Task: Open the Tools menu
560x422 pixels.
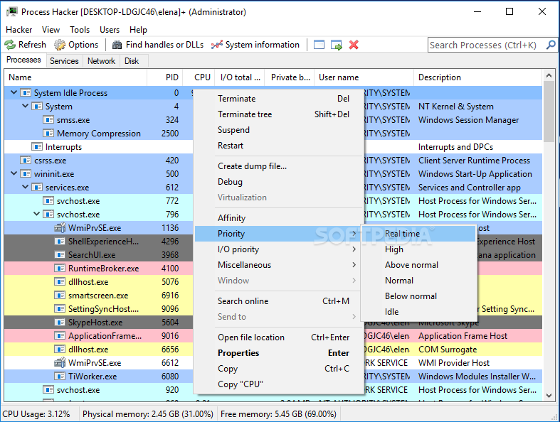Action: 80,30
